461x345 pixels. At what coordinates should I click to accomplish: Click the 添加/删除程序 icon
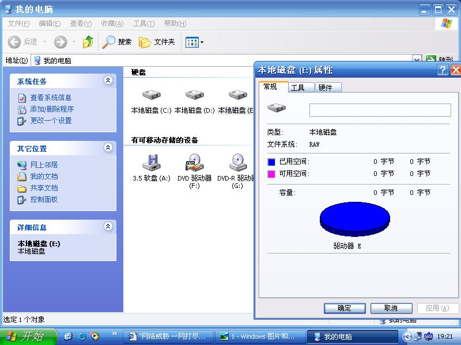22,109
